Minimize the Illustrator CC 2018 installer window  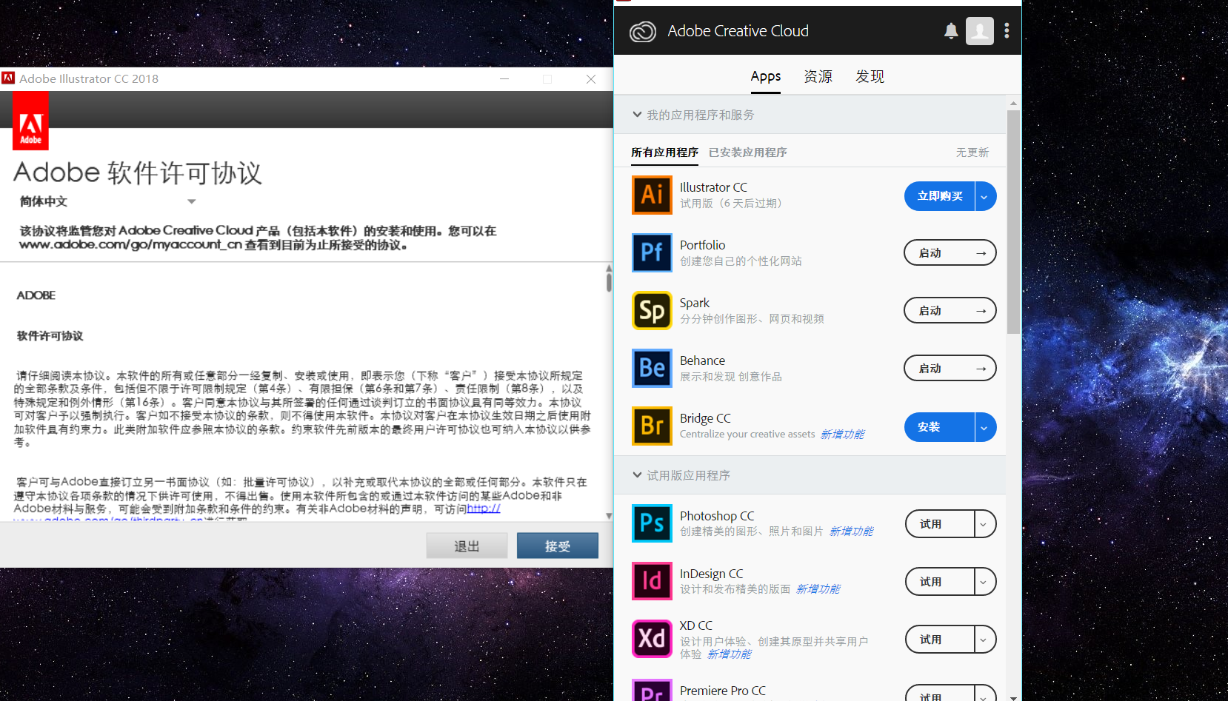tap(504, 79)
